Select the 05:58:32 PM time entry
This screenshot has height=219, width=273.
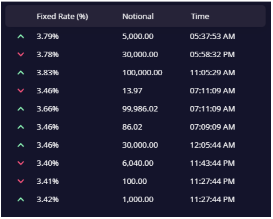(212, 55)
